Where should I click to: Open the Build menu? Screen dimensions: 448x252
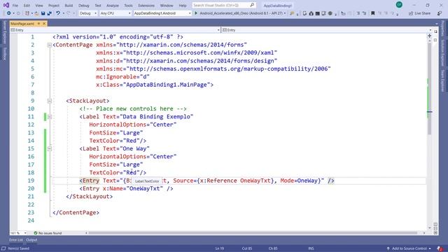(69, 6)
